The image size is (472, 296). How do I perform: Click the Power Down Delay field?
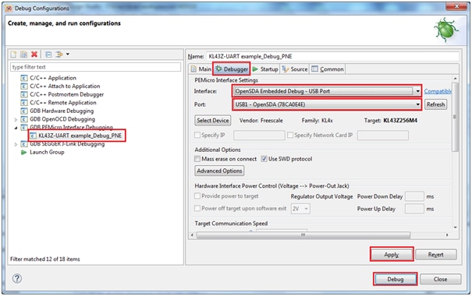(x=414, y=196)
